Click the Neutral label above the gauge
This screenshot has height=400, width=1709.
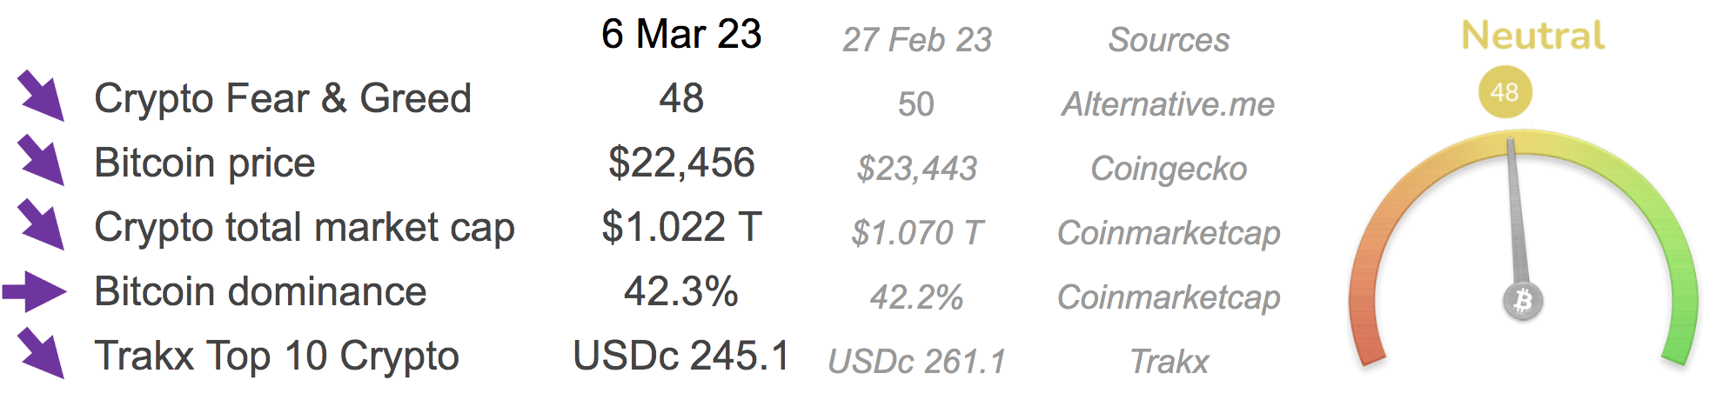[1533, 36]
